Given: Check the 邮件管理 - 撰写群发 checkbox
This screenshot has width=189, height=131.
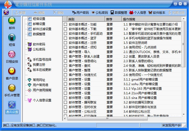Looking at the screenshot, I should (x=66, y=102).
